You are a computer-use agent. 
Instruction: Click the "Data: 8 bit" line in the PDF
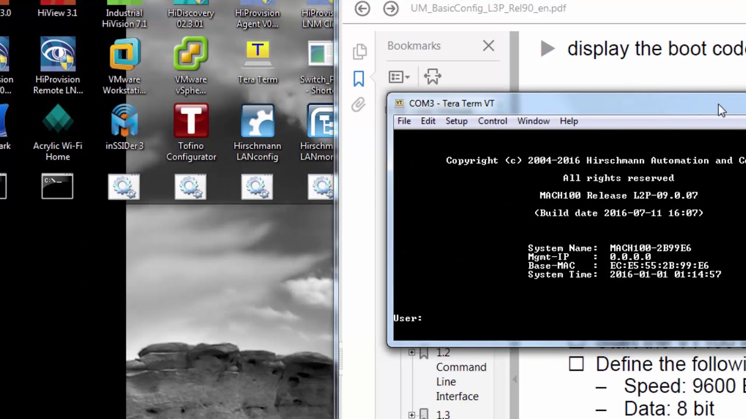click(x=669, y=409)
